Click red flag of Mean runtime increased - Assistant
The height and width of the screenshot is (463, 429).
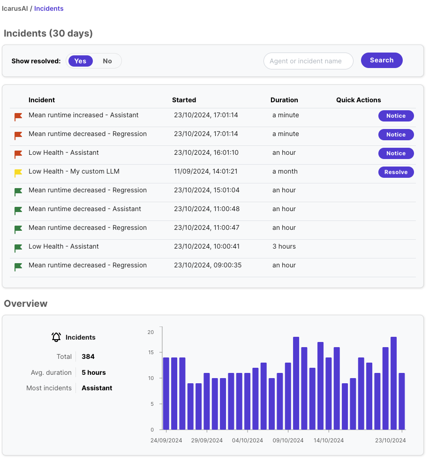click(18, 117)
